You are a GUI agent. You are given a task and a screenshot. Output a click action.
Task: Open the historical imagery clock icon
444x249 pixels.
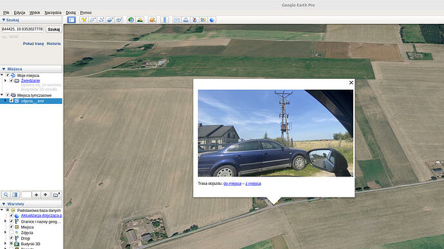coord(131,20)
